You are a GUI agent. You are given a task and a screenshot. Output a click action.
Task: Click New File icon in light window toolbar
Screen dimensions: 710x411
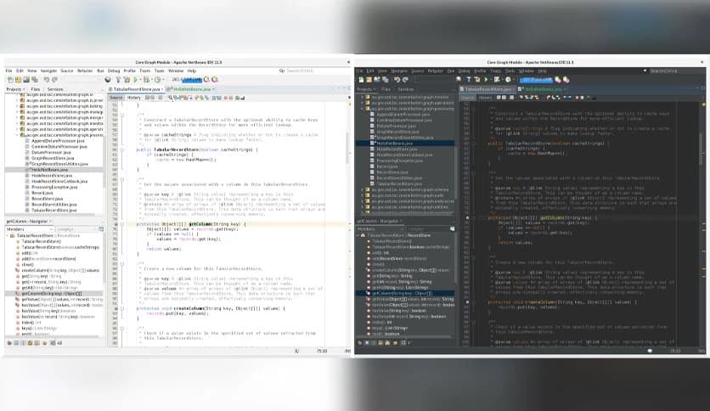point(10,80)
